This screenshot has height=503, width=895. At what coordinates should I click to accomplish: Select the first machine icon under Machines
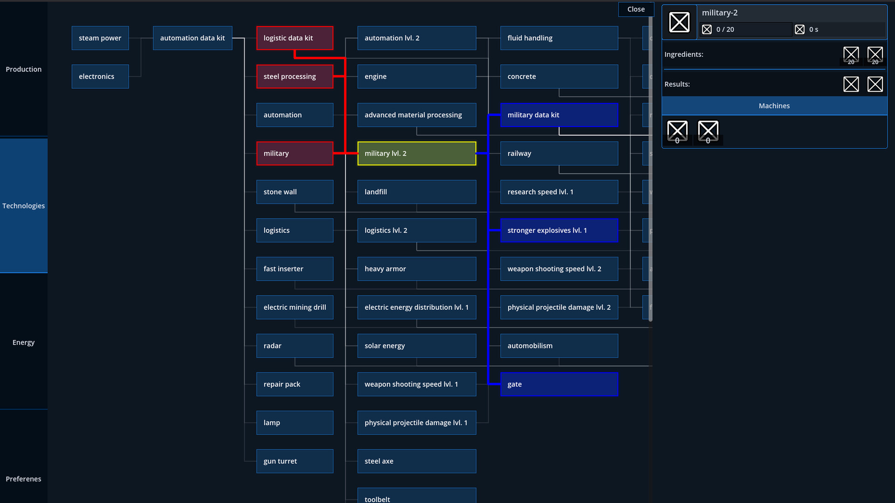[677, 131]
